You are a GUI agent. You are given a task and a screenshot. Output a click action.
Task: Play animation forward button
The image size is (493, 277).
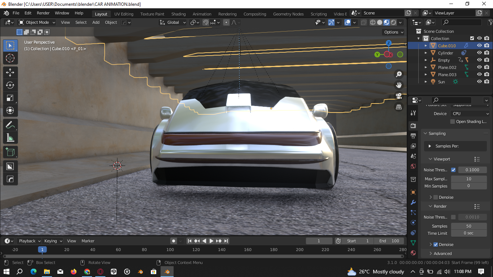[x=211, y=241]
